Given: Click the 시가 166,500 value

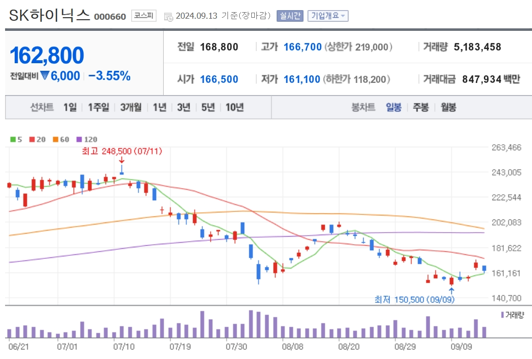Looking at the screenshot, I should (219, 79).
